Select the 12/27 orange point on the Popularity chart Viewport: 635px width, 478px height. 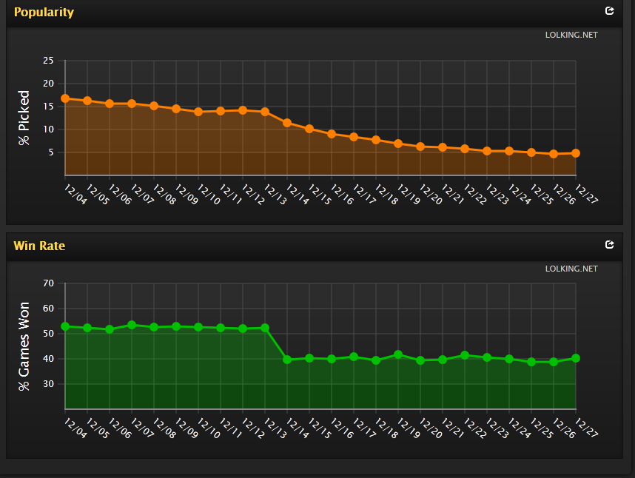coord(576,153)
